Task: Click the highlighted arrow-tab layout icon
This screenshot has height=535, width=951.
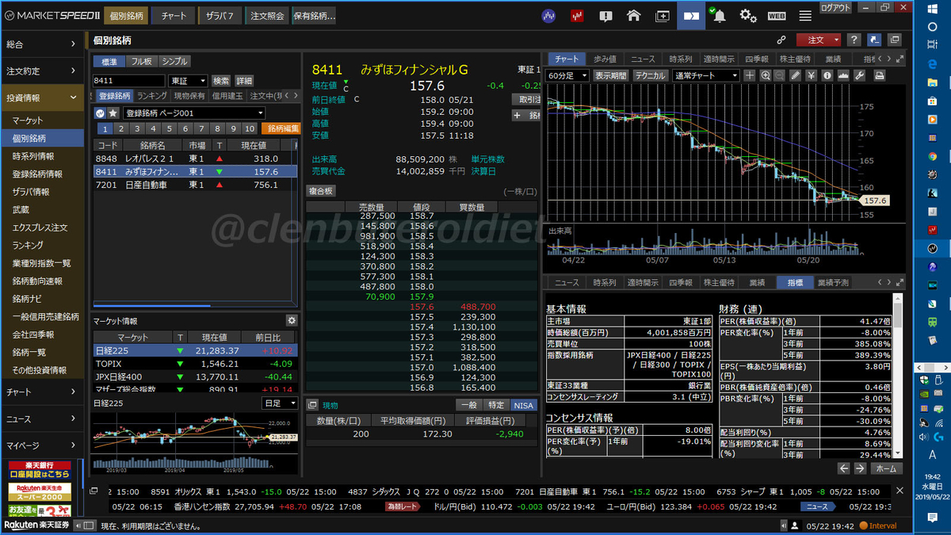Action: pyautogui.click(x=691, y=15)
